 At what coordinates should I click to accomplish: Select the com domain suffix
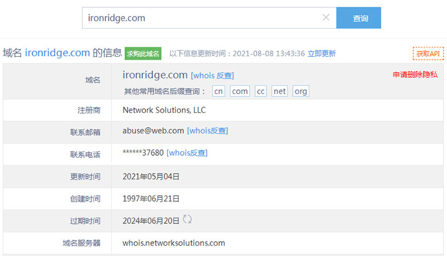(x=240, y=91)
